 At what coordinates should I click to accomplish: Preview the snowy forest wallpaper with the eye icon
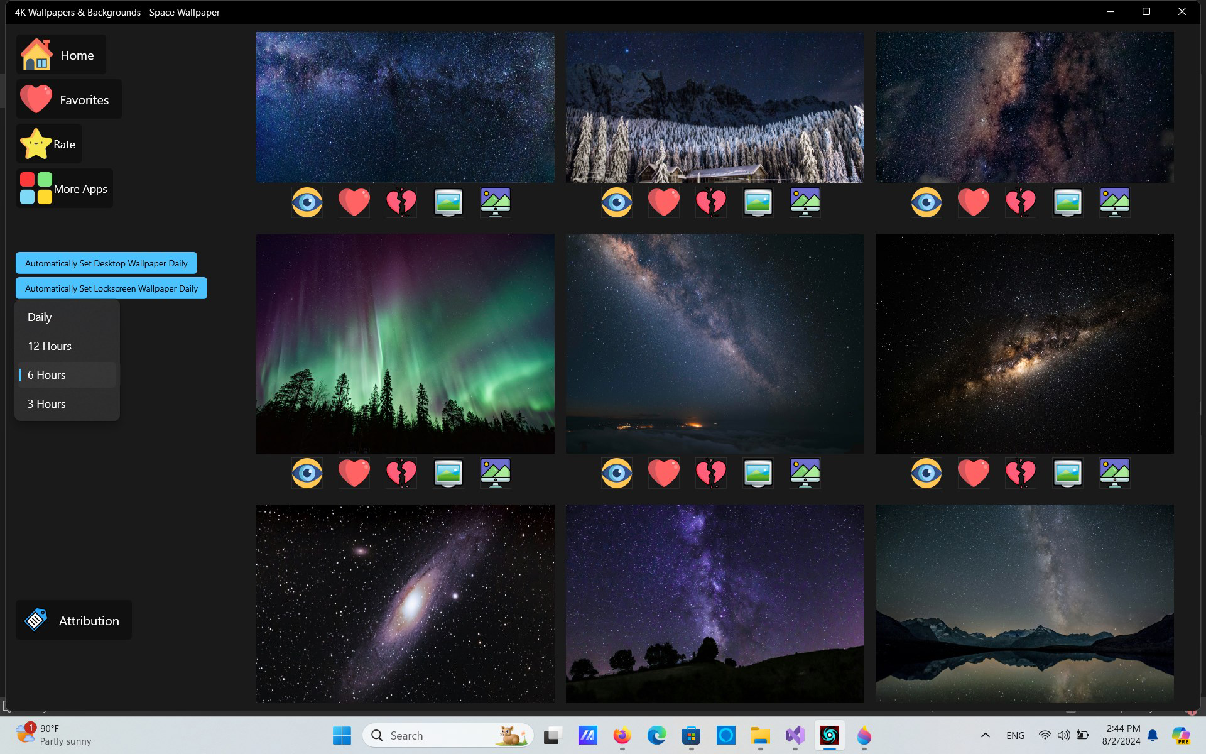617,202
